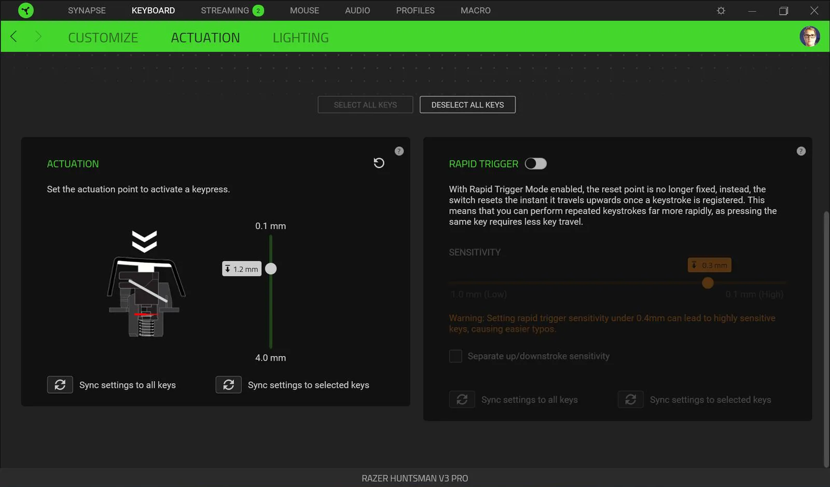Click the Streaming notification badge
The height and width of the screenshot is (487, 830).
pos(258,10)
